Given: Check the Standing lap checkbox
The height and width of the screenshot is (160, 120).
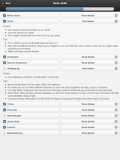Looking at the screenshot, I should coord(4,68).
